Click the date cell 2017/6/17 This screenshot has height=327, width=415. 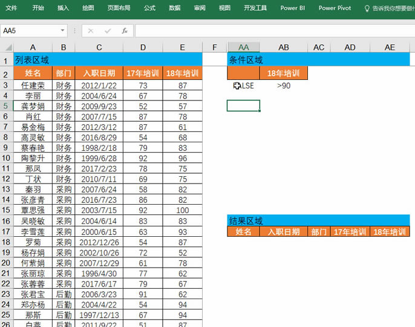point(99,284)
